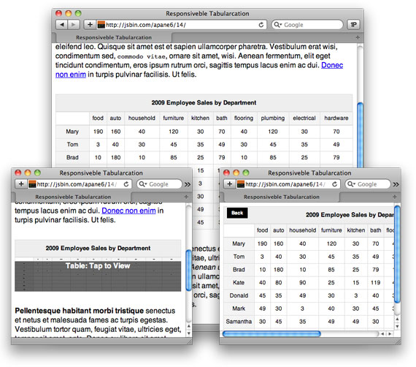Reload page in the top window address bar
This screenshot has width=416, height=367.
pyautogui.click(x=261, y=25)
